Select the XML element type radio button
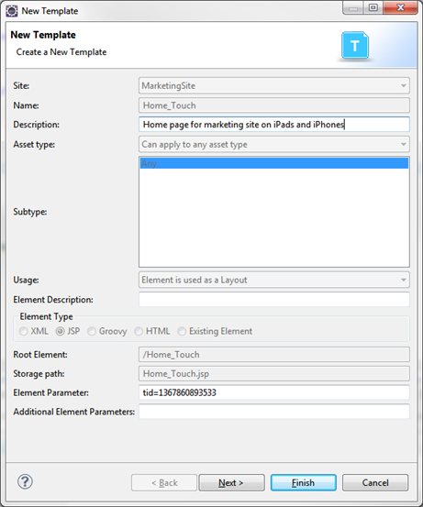 click(x=23, y=331)
